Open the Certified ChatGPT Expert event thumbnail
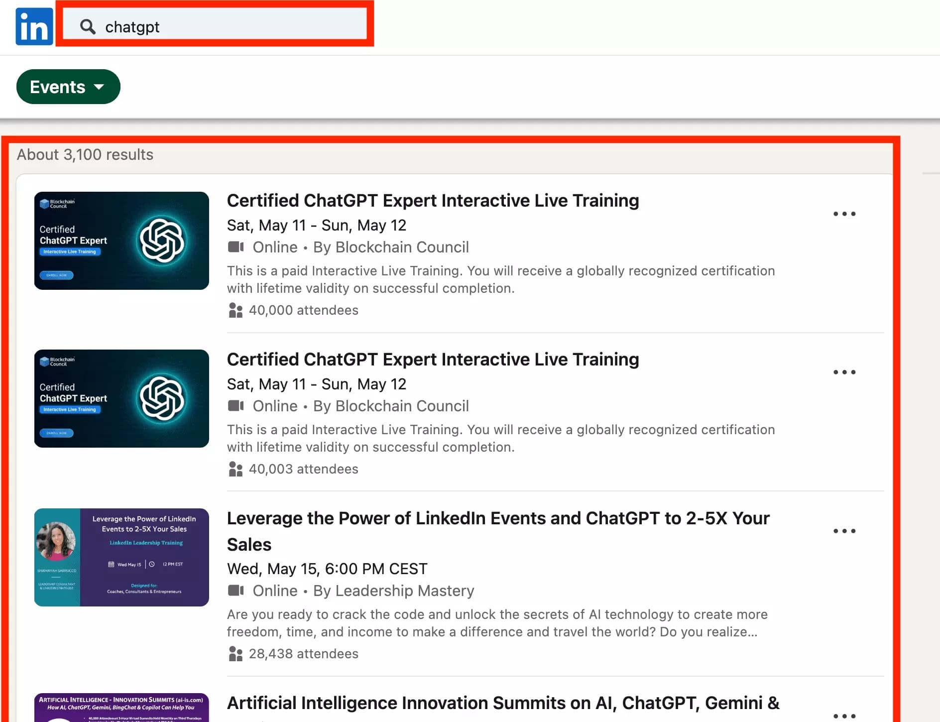The height and width of the screenshot is (722, 940). (x=121, y=241)
